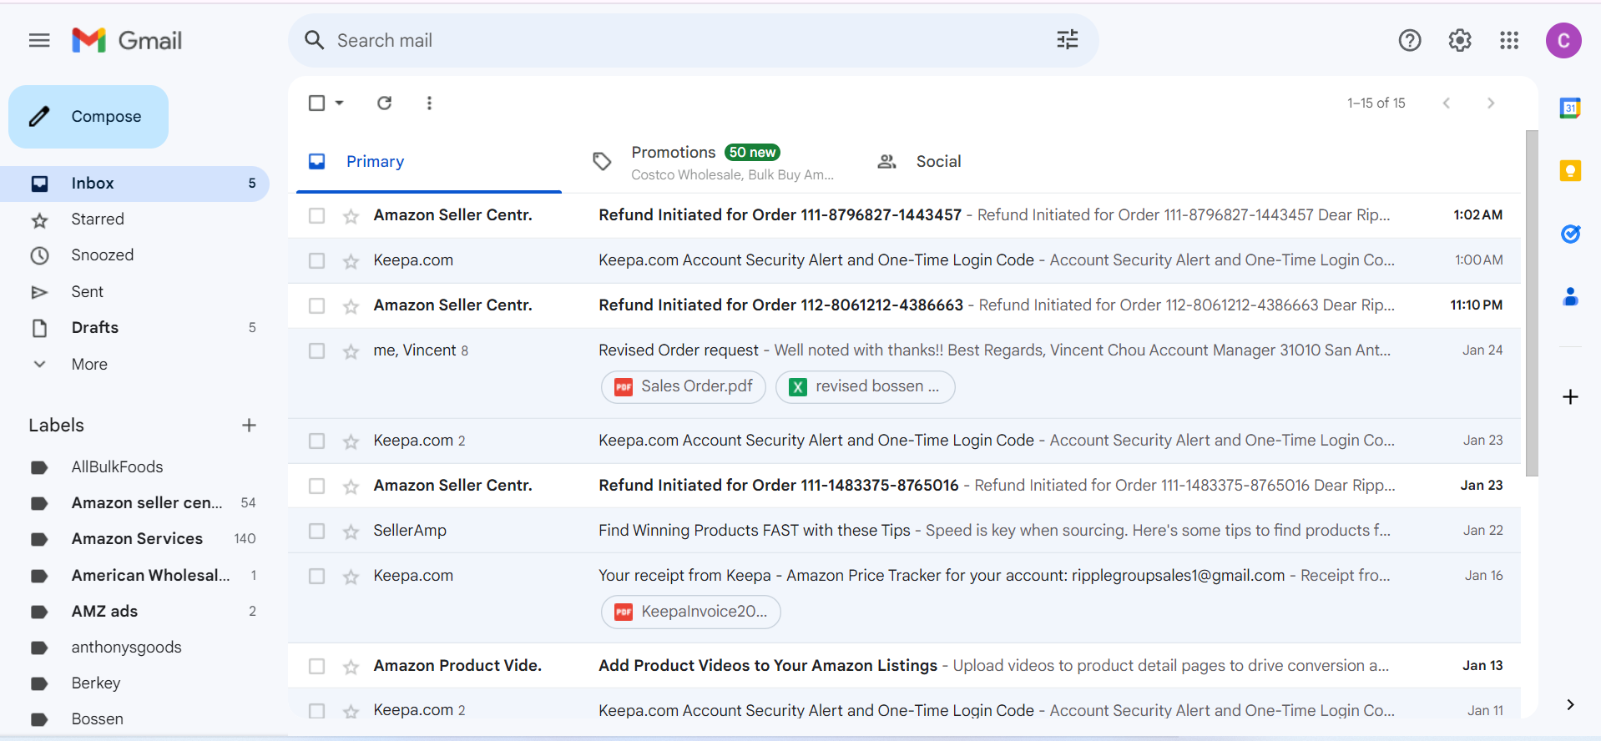Screen dimensions: 1601x741
Task: Open the select dropdown arrow beside checkbox
Action: (339, 103)
